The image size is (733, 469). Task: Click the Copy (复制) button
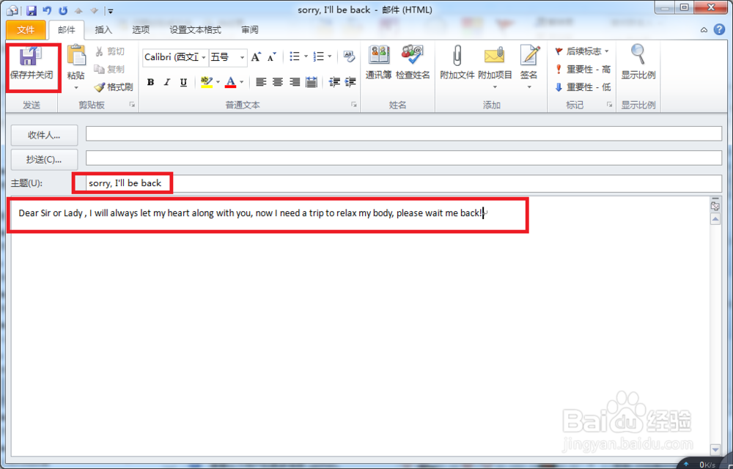click(x=110, y=69)
